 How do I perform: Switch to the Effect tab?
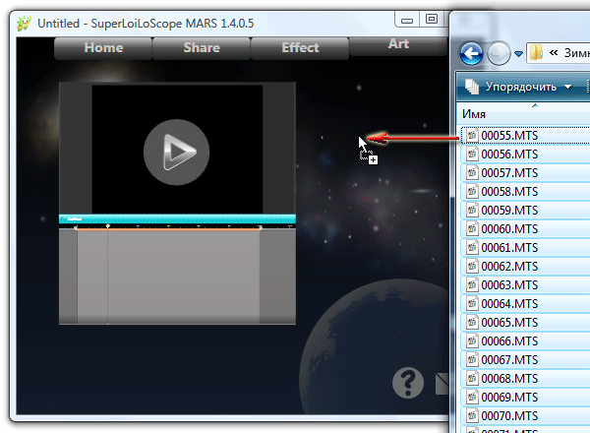(x=300, y=48)
